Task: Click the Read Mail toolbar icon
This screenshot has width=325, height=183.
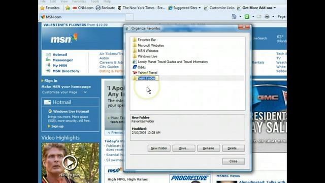Action: point(259,17)
